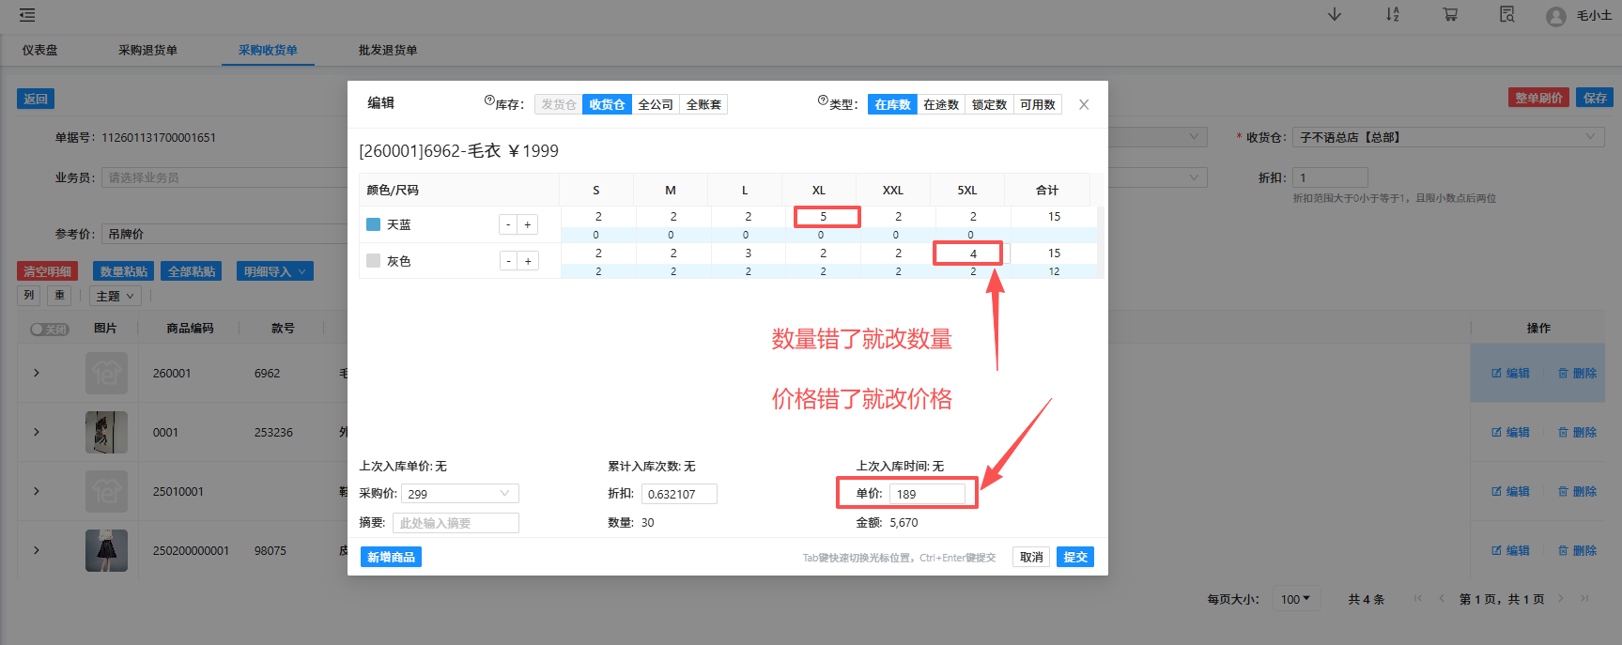Click the 保存 button
The image size is (1622, 645).
[1595, 98]
